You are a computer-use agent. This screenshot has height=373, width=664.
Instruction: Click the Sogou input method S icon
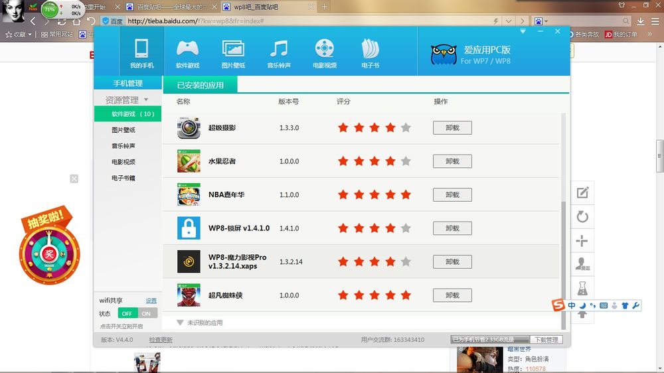pos(558,305)
